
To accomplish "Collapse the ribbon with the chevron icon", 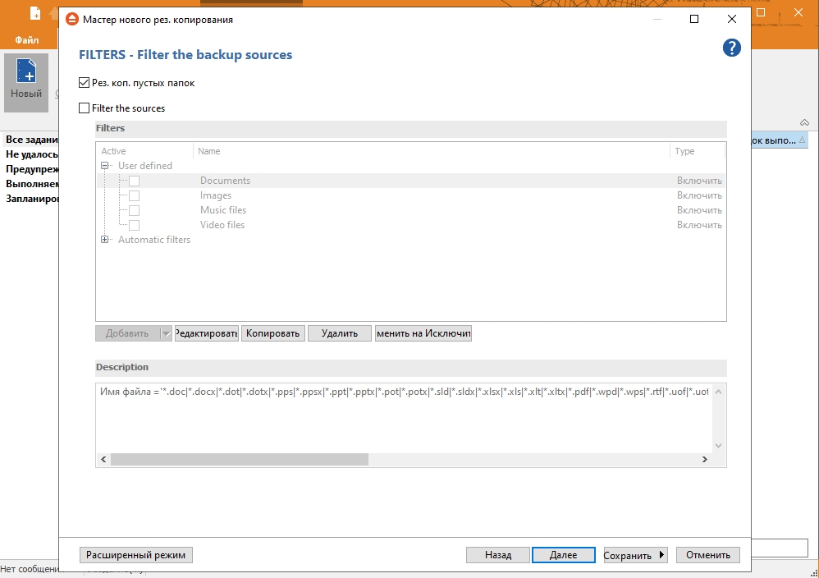I will tap(804, 122).
